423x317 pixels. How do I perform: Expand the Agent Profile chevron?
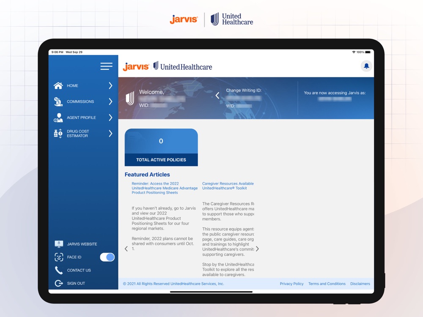coord(110,118)
